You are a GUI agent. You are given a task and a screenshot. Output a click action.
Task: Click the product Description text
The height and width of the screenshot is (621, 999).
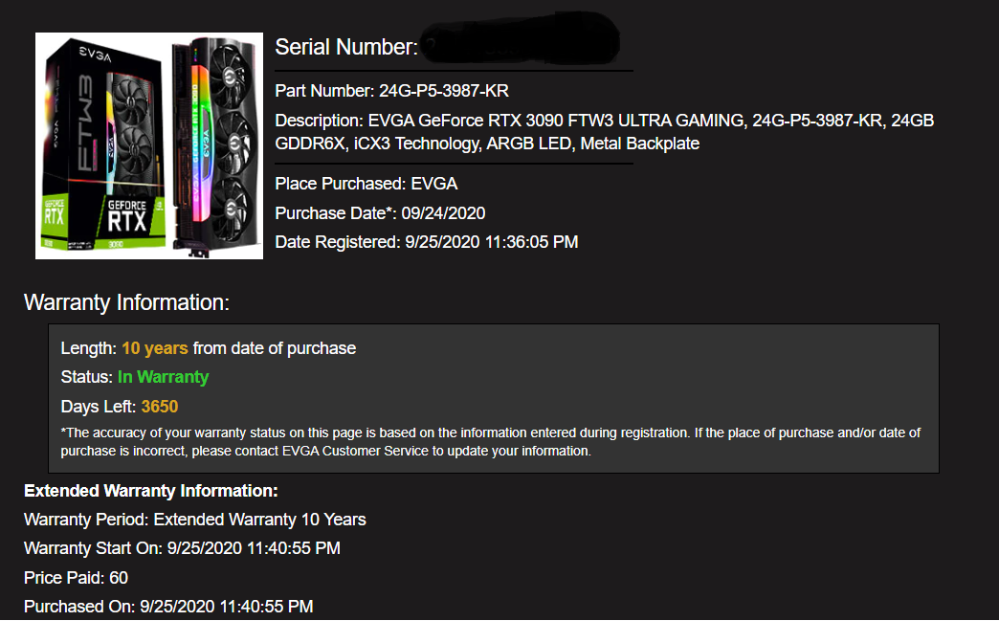tap(604, 132)
